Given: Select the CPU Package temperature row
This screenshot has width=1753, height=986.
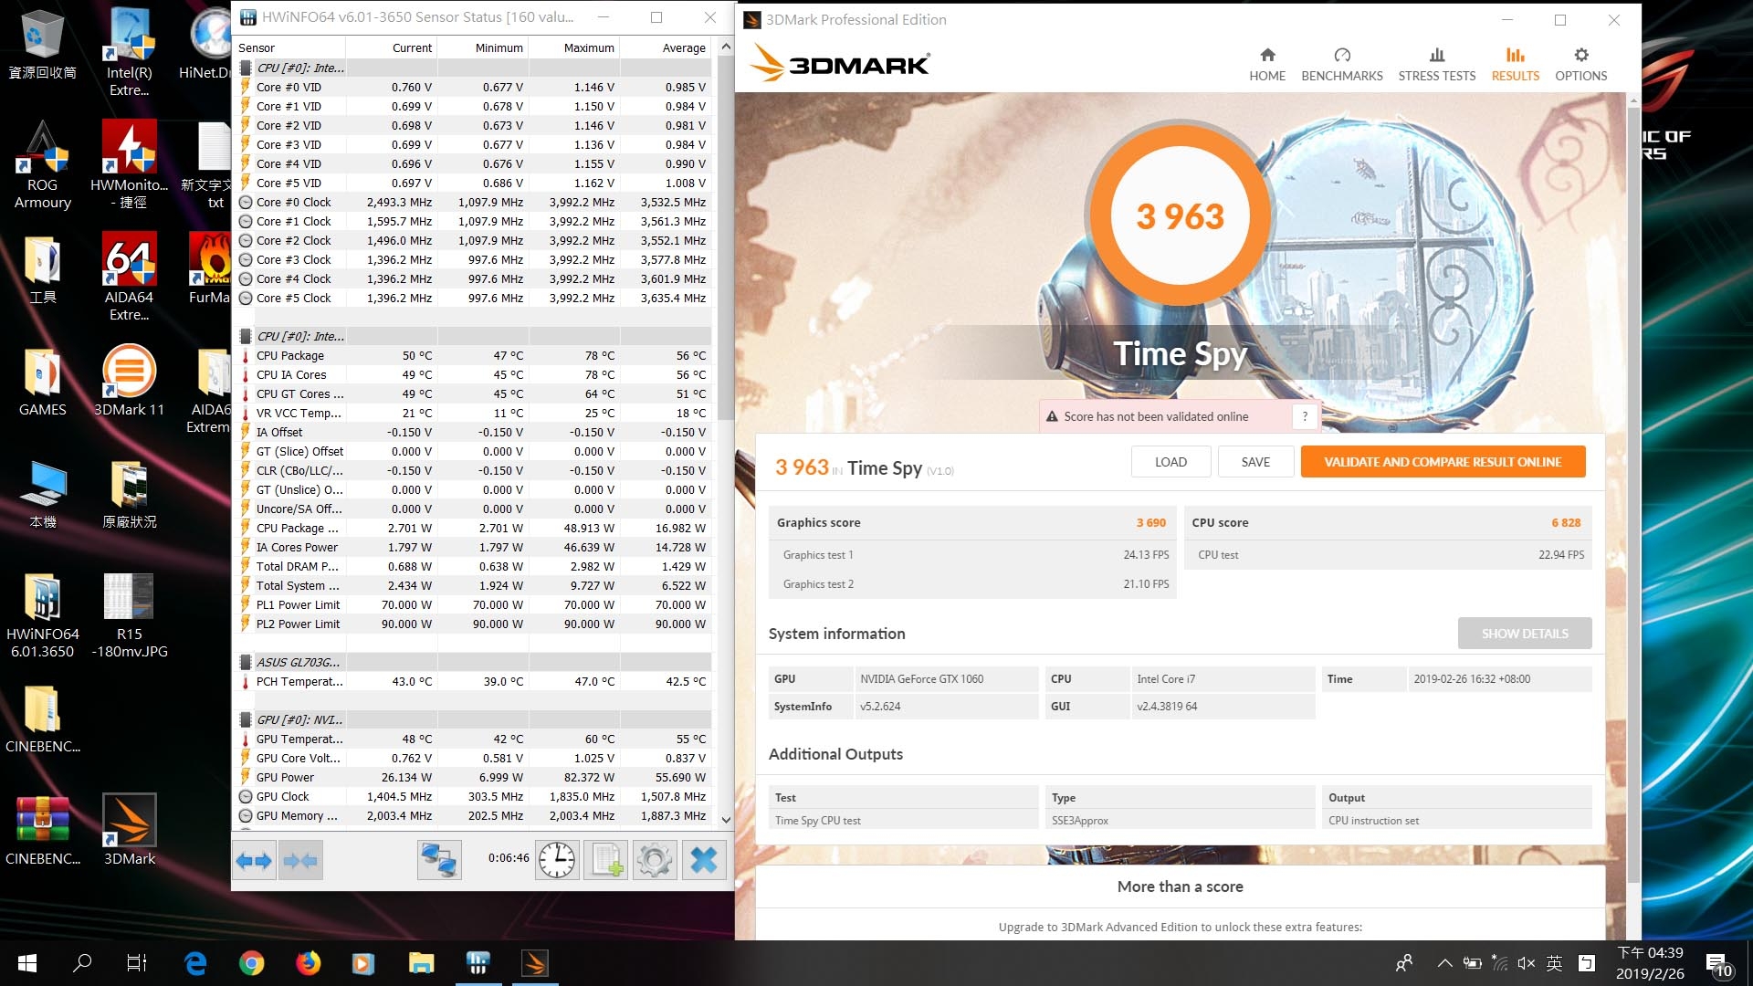Looking at the screenshot, I should point(473,355).
